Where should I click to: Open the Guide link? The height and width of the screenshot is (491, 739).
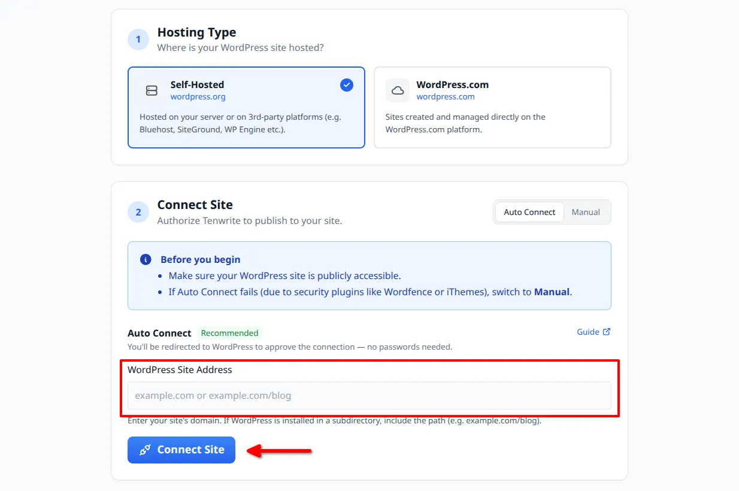click(589, 331)
